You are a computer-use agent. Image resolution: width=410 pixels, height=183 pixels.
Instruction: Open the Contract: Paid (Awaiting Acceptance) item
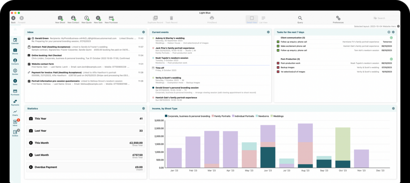[86, 48]
